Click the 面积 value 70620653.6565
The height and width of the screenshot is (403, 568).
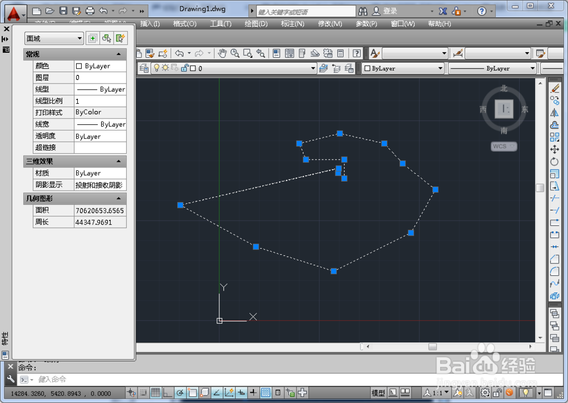point(99,211)
